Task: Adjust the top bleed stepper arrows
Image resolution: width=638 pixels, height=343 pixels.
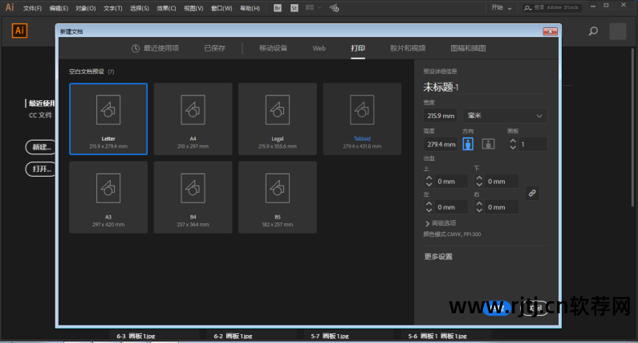Action: click(x=429, y=182)
